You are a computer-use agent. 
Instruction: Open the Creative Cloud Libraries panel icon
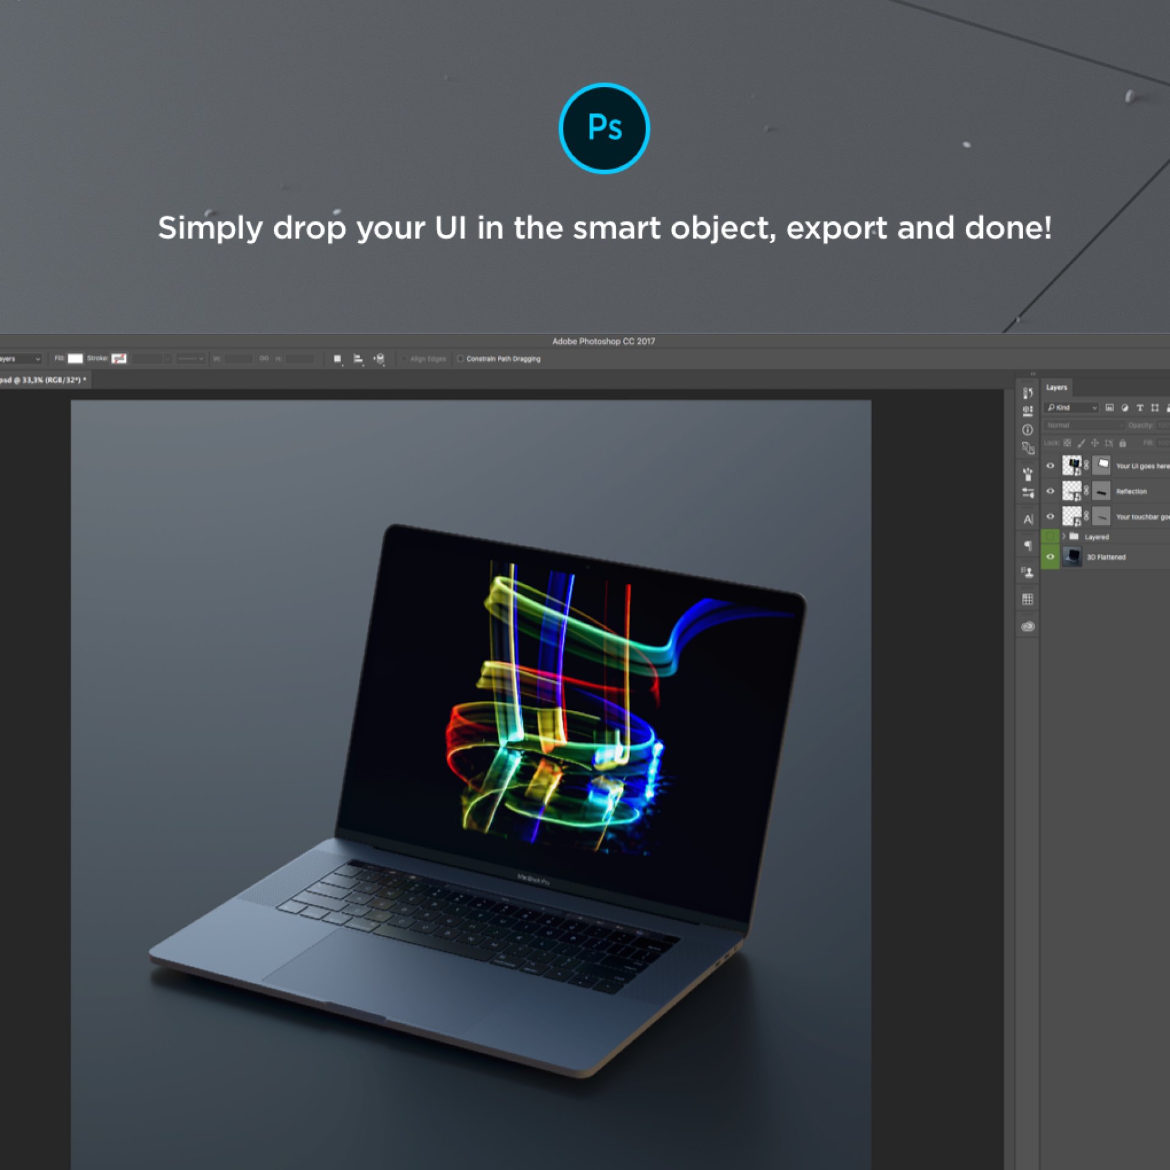1027,626
